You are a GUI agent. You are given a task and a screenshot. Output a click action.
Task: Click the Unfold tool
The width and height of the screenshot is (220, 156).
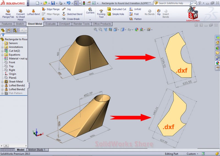click(135, 9)
